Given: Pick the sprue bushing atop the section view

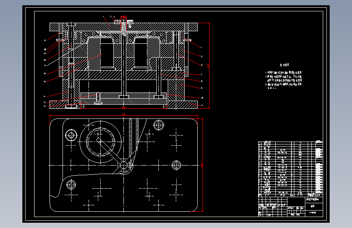Looking at the screenshot, I should [x=123, y=25].
